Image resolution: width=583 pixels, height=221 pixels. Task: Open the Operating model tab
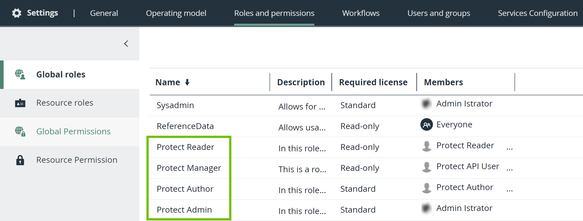pos(176,13)
